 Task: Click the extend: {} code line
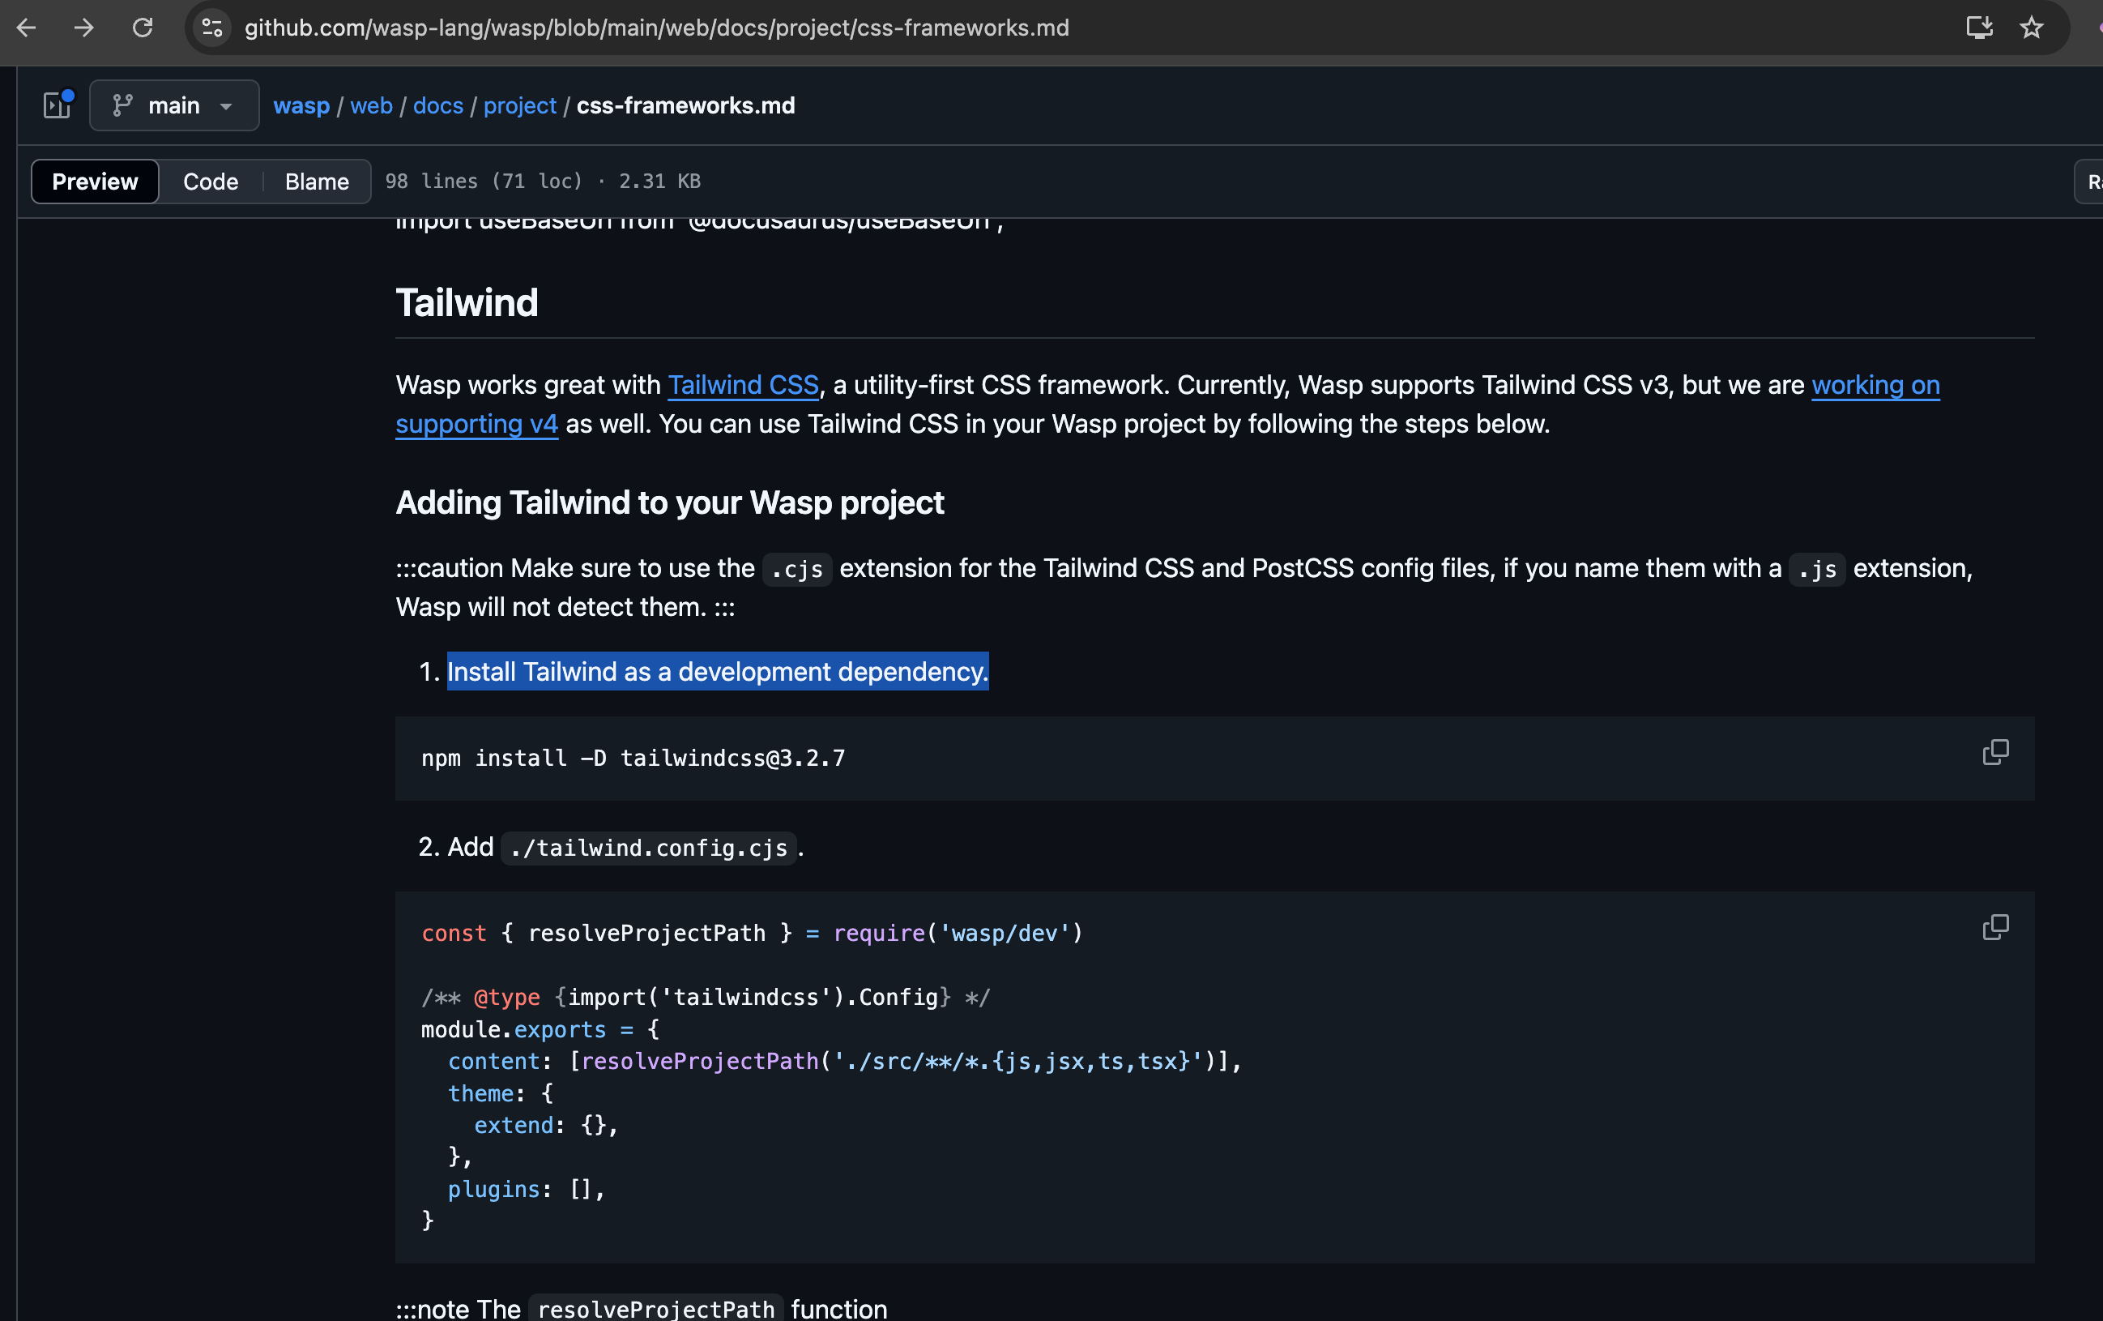click(x=546, y=1126)
